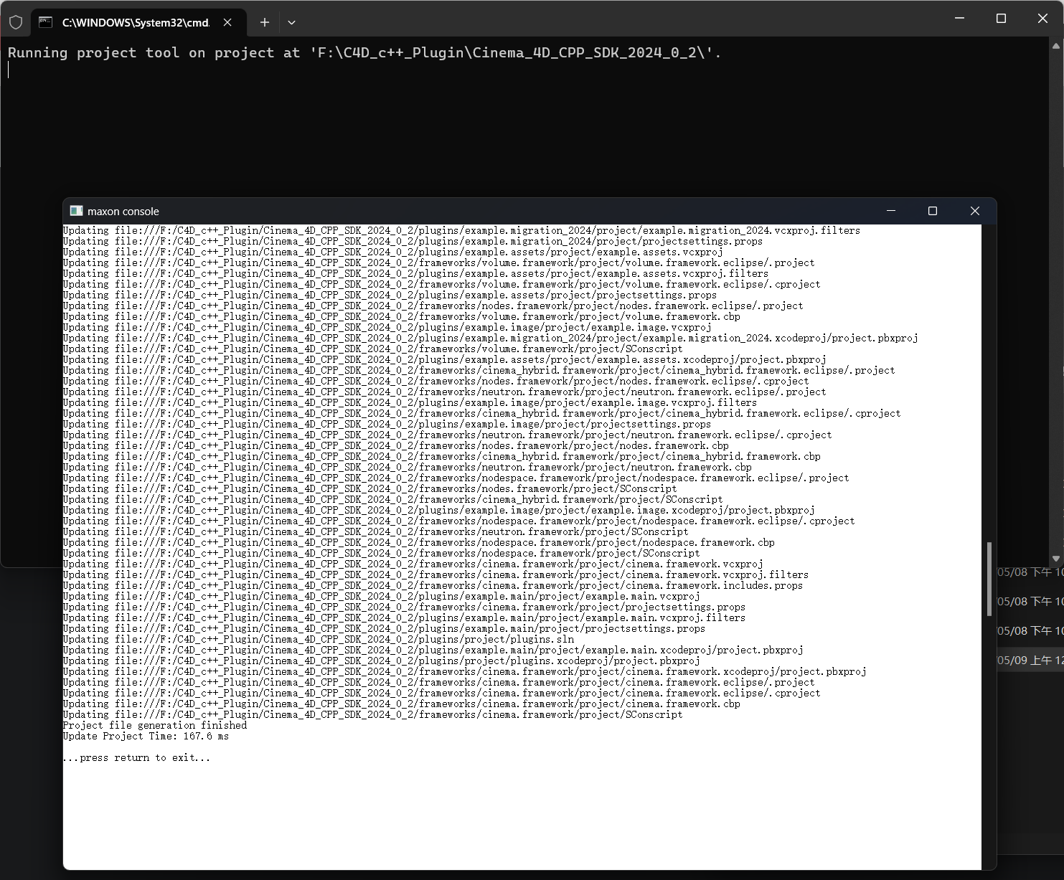1064x880 pixels.
Task: Click the line ending nodes.framework.cbp
Action: pos(396,445)
